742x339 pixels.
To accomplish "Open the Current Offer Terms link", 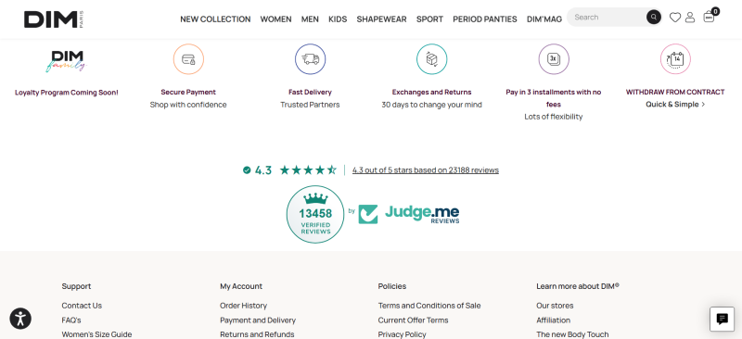I will tap(413, 320).
